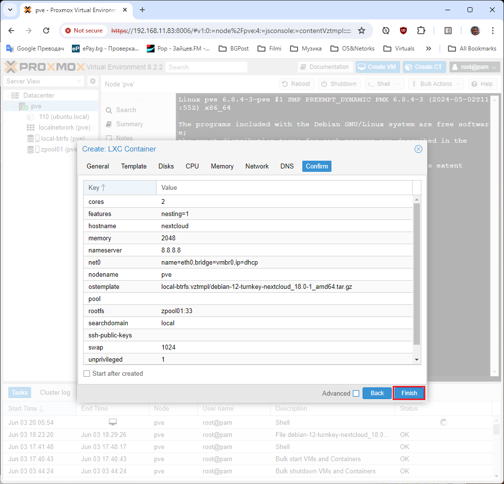
Task: Click the running Shell task console icon
Action: click(x=112, y=422)
